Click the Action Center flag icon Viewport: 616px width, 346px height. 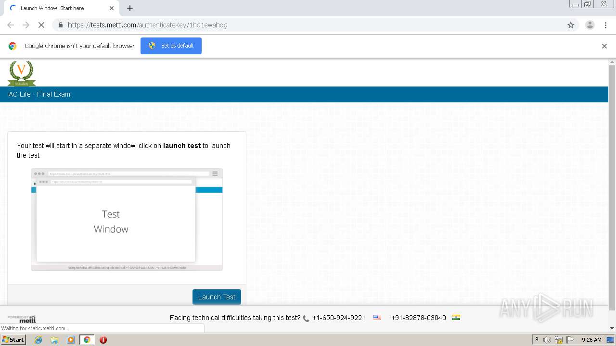[x=570, y=340]
